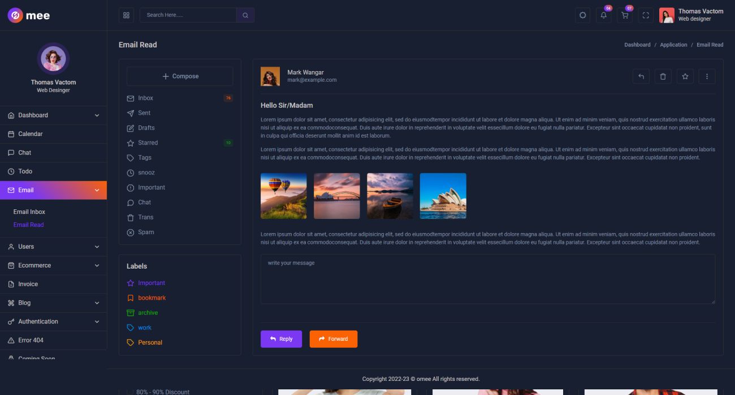
Task: Open Error 404 from the sidebar
Action: point(53,340)
